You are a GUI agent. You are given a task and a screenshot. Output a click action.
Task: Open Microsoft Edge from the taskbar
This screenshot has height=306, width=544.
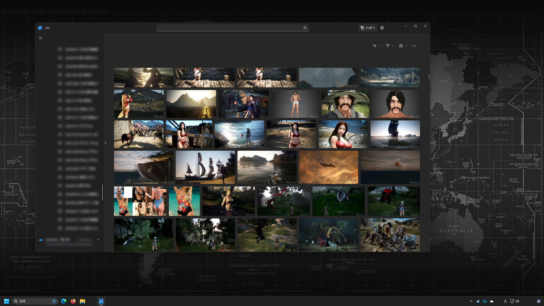[64, 301]
